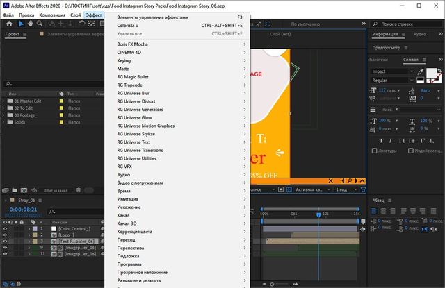This screenshot has height=288, width=445.
Task: Select the Zoom magnifier tool
Action: tap(41, 23)
